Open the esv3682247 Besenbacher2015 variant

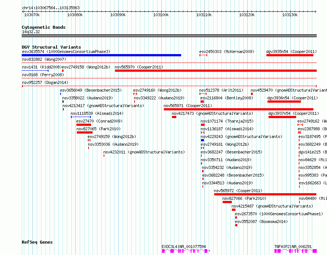[x=231, y=152]
